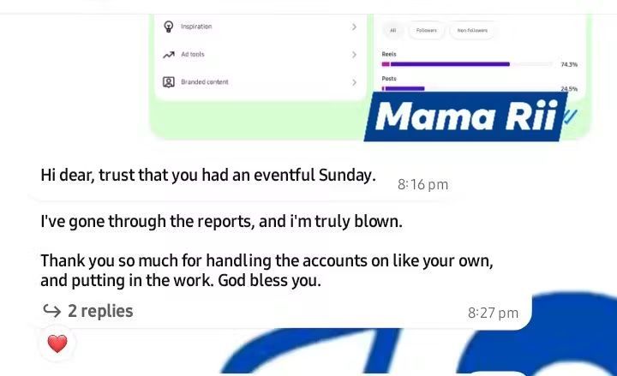Click the Mama Rii watermark banner
Viewport: 617px width, 376px height.
point(467,116)
